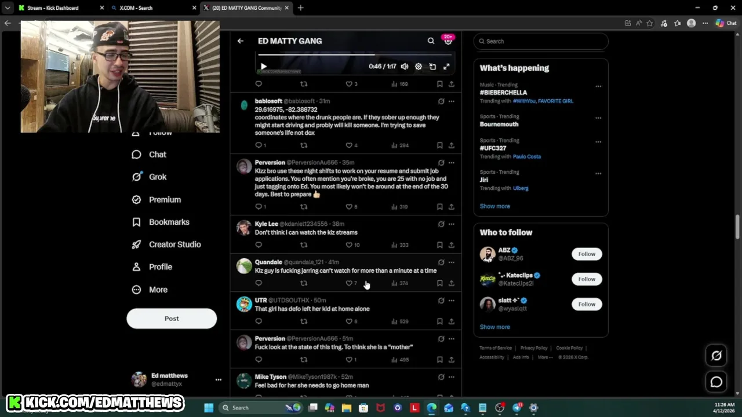
Task: Click the right sidebar Search field
Action: [x=540, y=41]
